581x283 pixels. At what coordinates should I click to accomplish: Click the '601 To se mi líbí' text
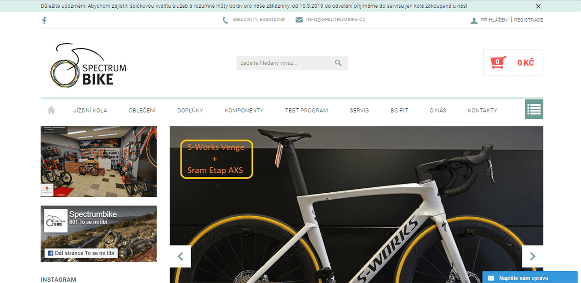[88, 222]
